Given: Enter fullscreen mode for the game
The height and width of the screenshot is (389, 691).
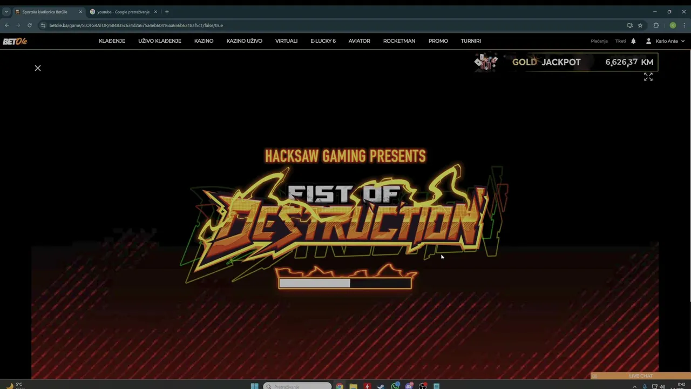Looking at the screenshot, I should [648, 77].
